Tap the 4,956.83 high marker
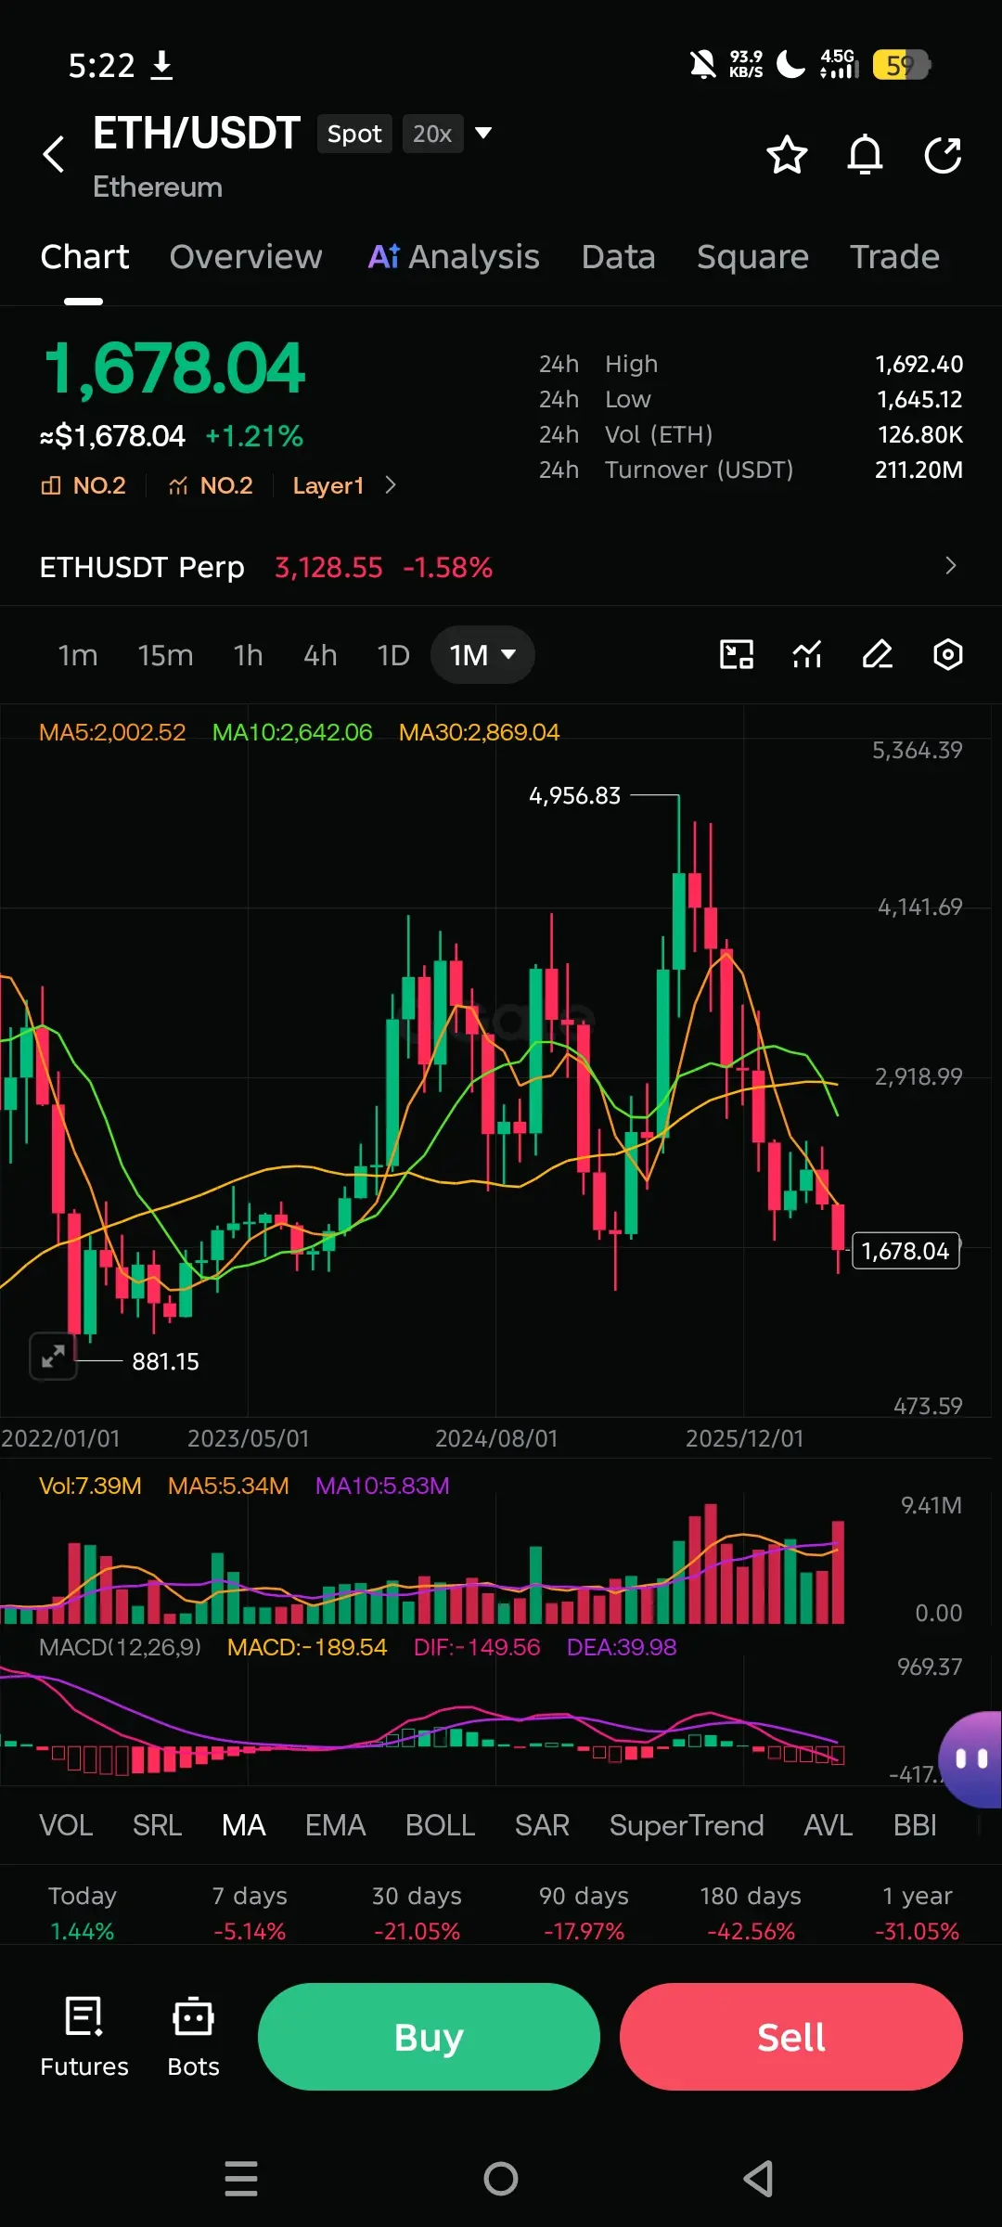The image size is (1002, 2227). coord(574,795)
